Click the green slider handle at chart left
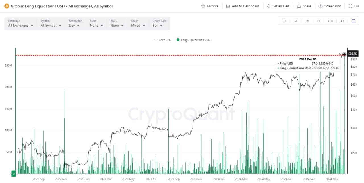Screen dimensions: 364x183 point(13,174)
